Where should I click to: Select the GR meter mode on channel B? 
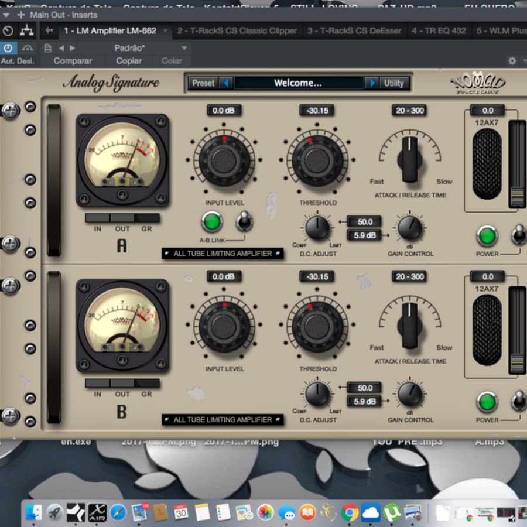[147, 384]
